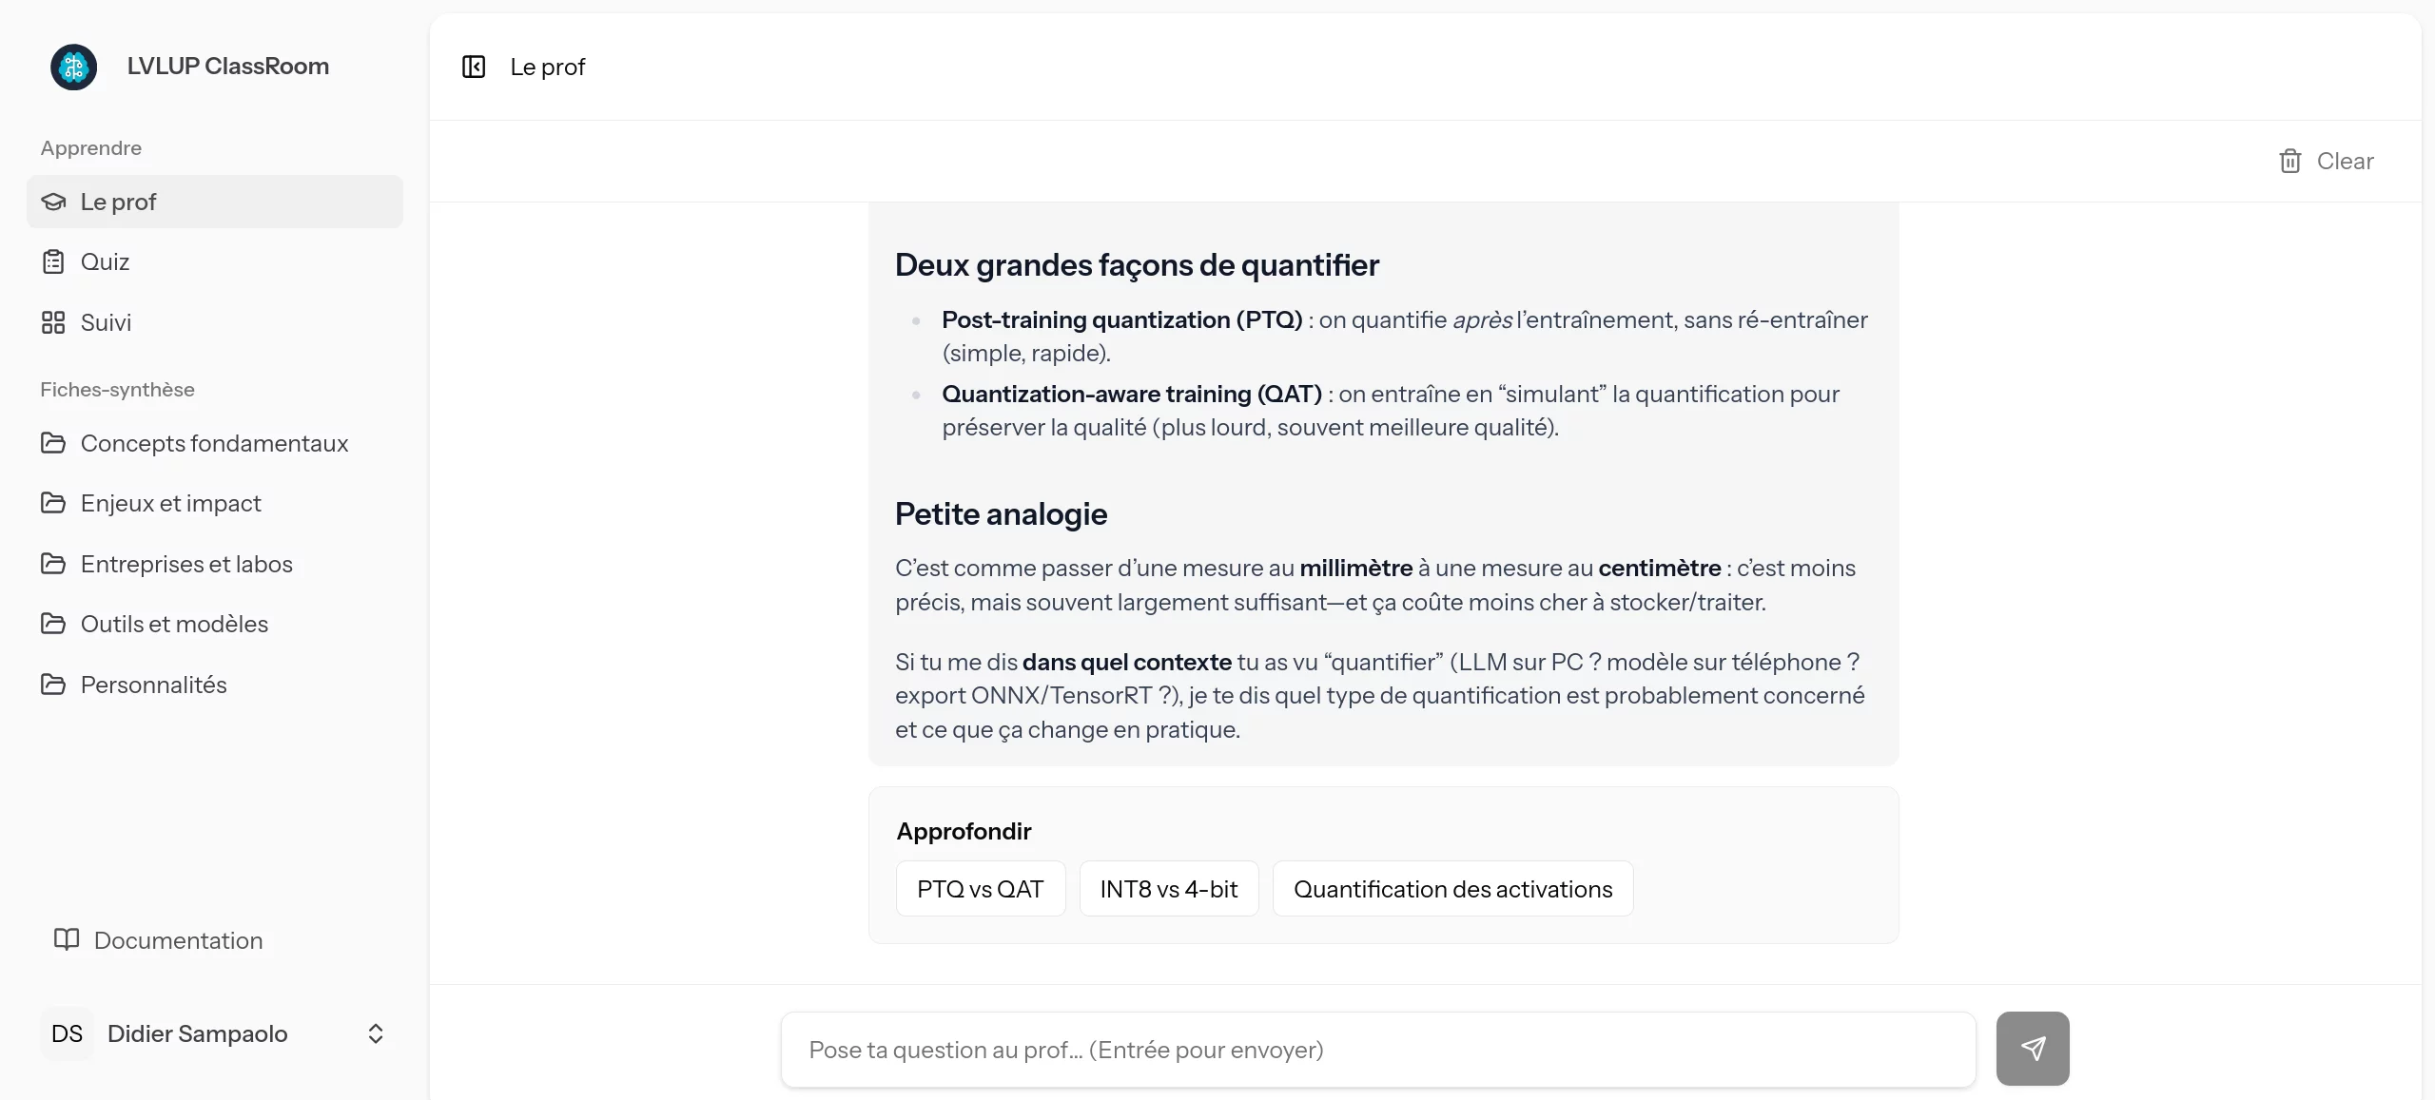Click the LVLUP ClassRoom brain logo

[x=74, y=67]
